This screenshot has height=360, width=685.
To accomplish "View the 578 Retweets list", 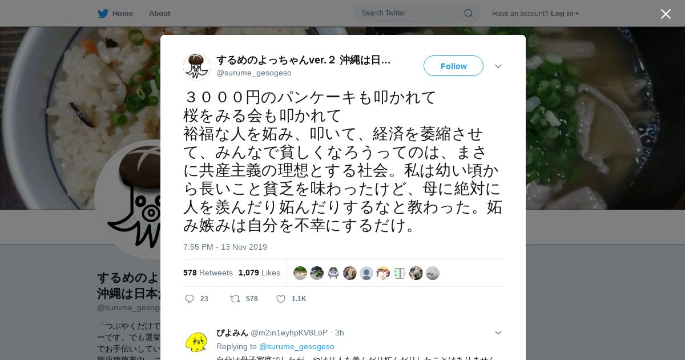I will tap(208, 273).
